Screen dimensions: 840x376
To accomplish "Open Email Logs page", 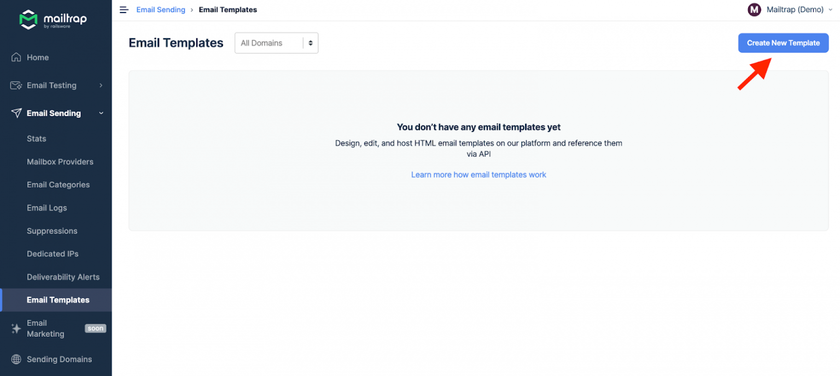I will tap(47, 208).
